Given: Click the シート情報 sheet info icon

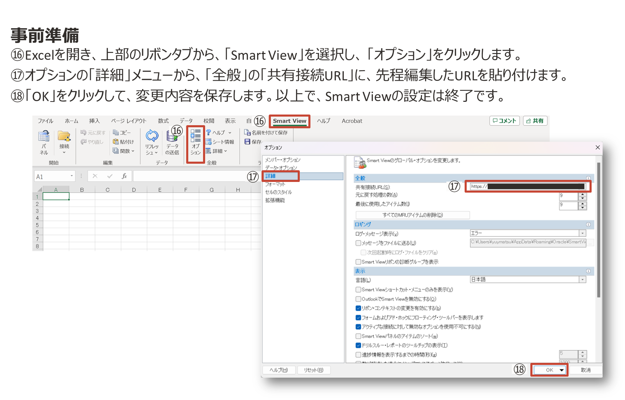Looking at the screenshot, I should point(208,142).
